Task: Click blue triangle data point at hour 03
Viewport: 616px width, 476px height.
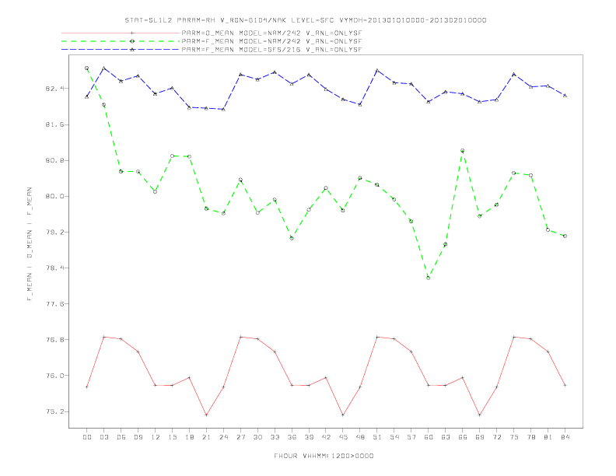Action: (103, 68)
